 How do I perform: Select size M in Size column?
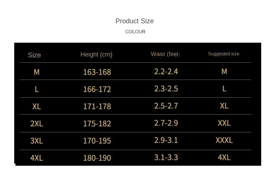tap(37, 72)
